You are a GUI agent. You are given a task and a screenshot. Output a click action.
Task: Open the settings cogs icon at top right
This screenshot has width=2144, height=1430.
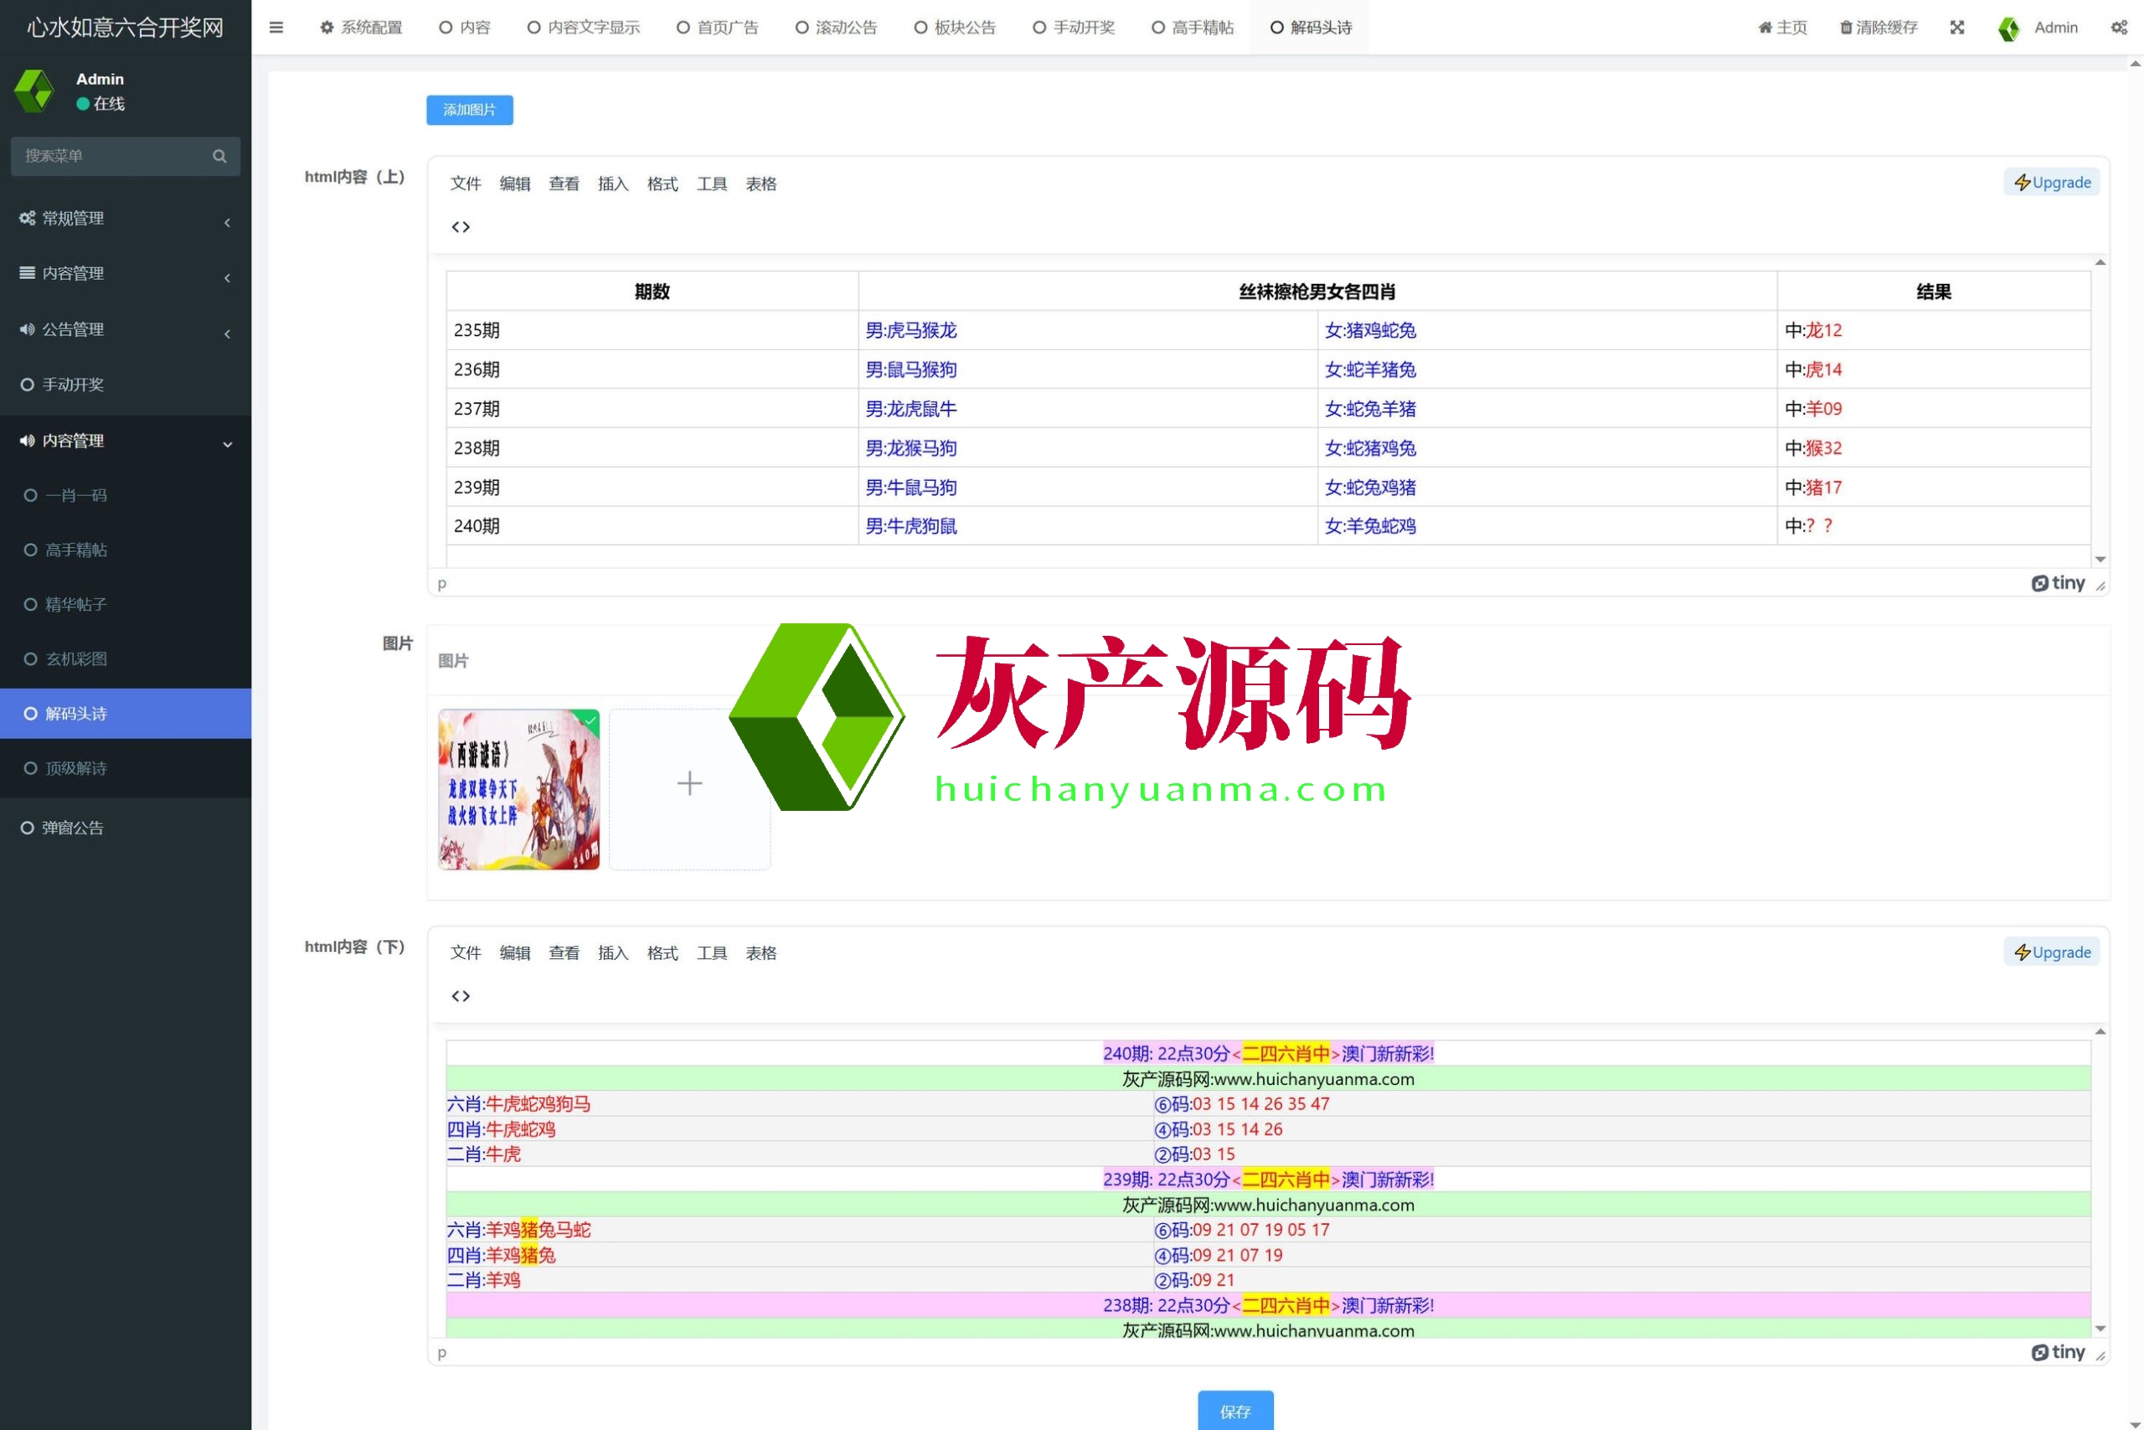[2119, 28]
